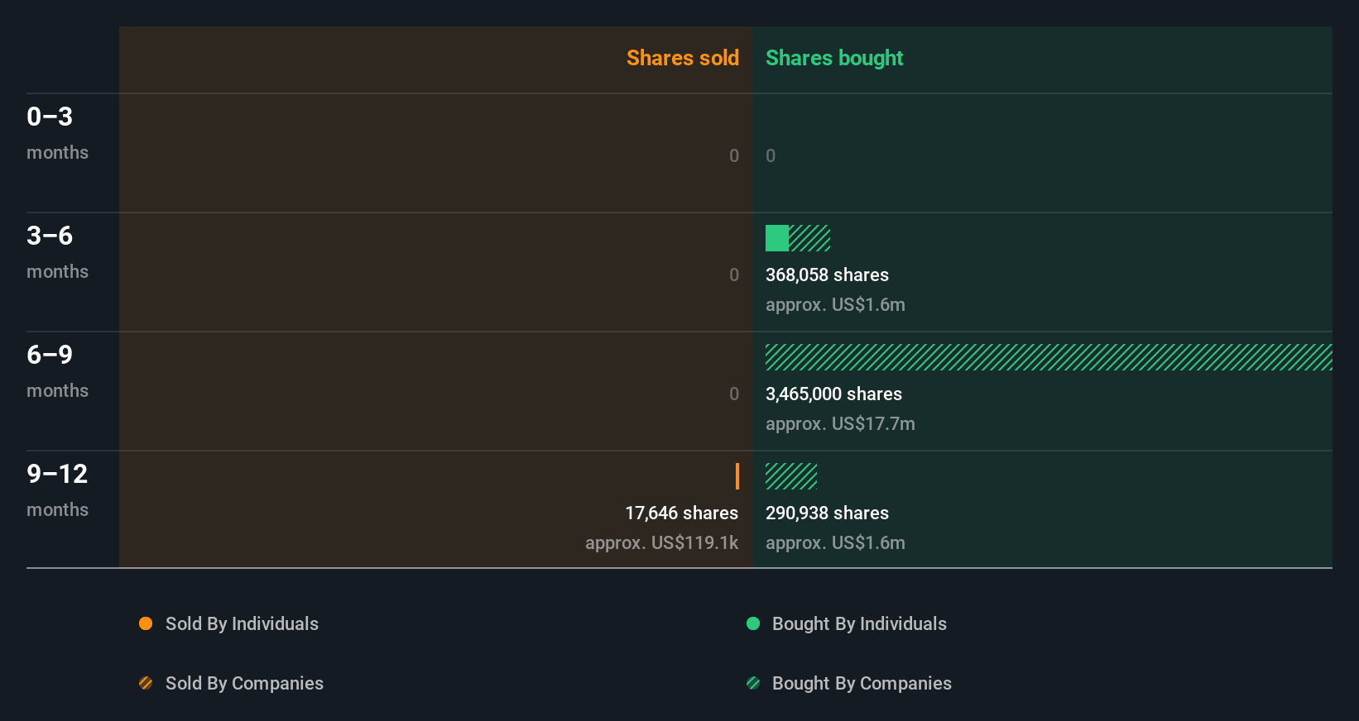Click the shares sold 0 in 6–9 months row
Screen dimensions: 1359x721
pos(734,394)
